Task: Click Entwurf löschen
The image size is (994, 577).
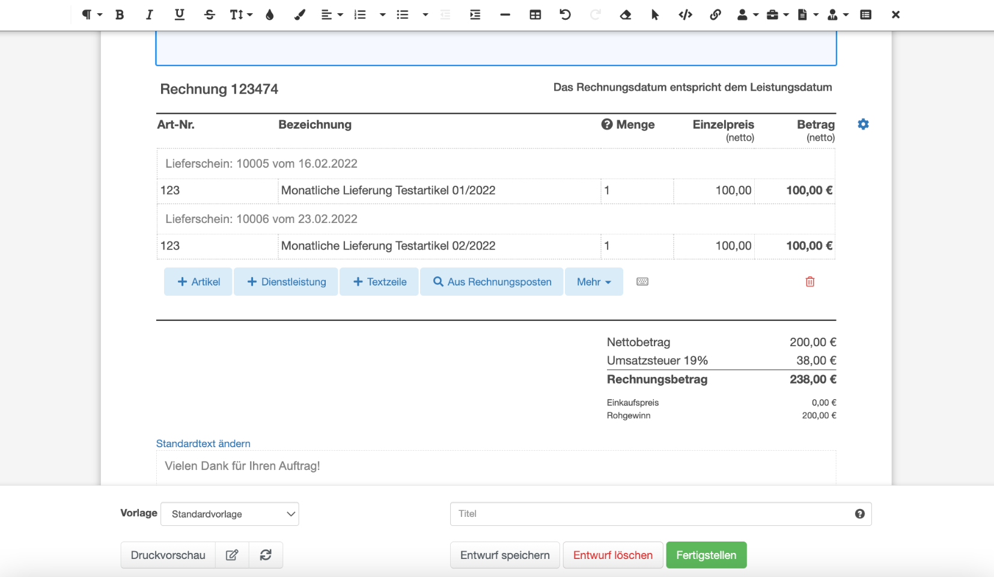Action: tap(613, 555)
